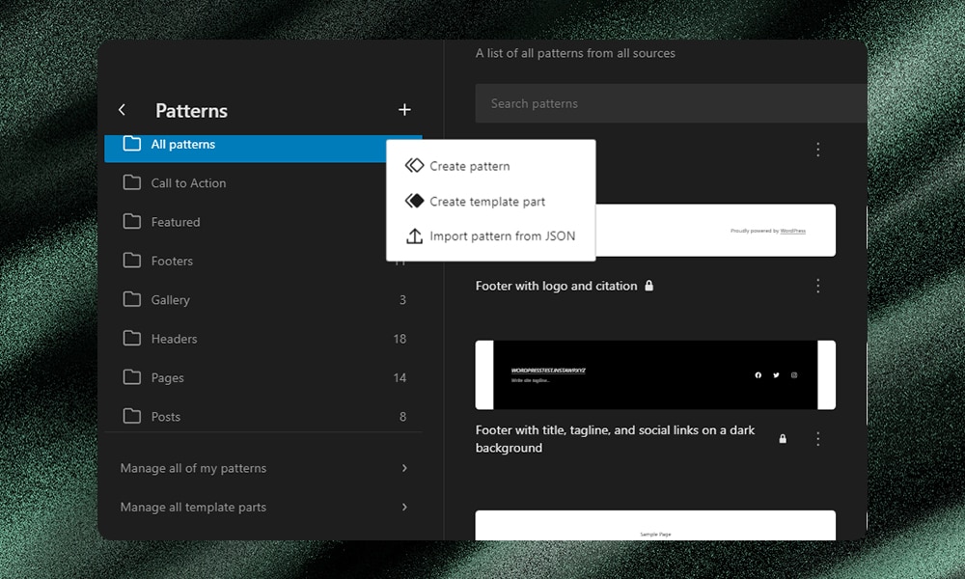
Task: Click the Create pattern outline diamond icon
Action: [x=414, y=166]
